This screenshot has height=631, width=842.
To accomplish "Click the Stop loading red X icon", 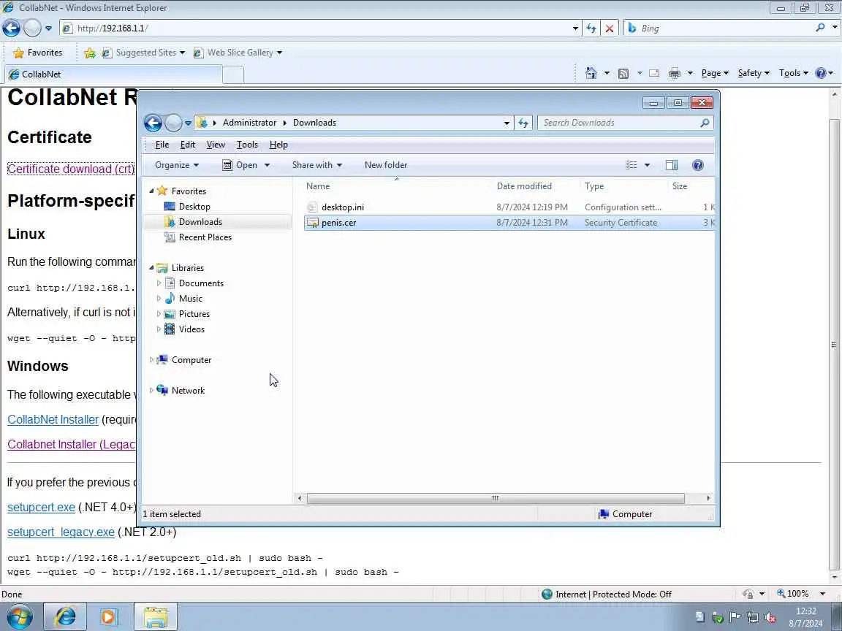I will coord(609,28).
